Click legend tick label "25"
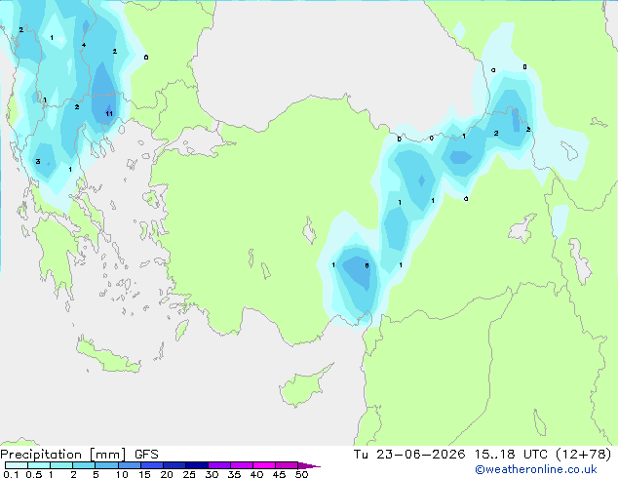 click(x=189, y=474)
